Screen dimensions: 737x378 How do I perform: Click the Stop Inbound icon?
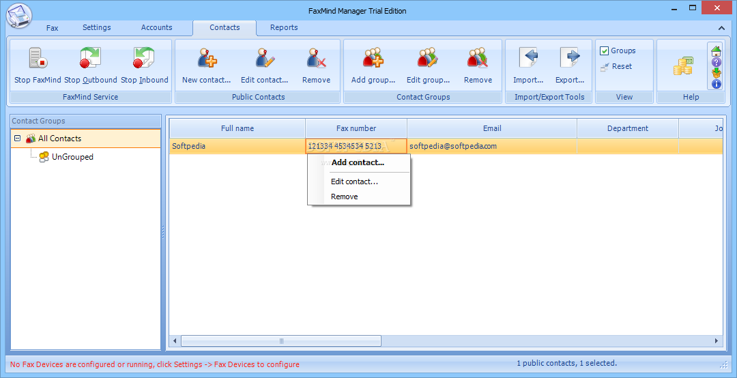[x=144, y=58]
